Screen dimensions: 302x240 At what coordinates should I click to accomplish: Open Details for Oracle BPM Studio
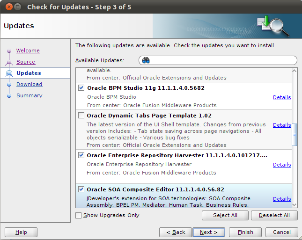point(282,97)
